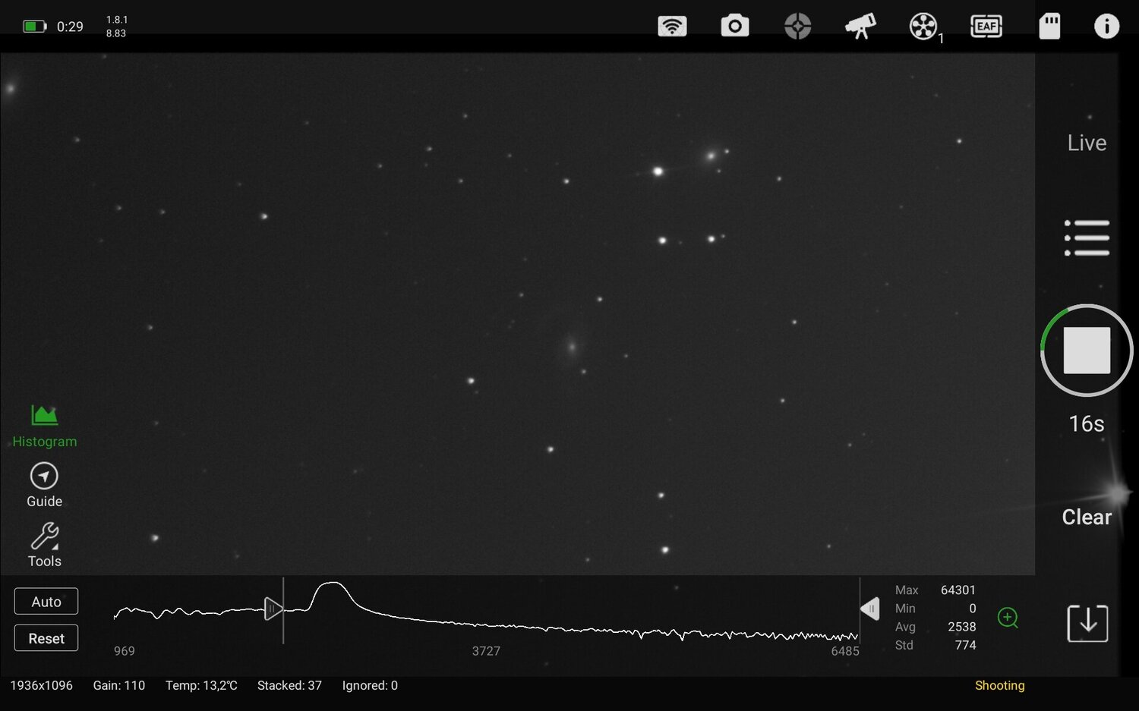Select the Min value 0
Viewport: 1139px width, 711px height.
[972, 609]
